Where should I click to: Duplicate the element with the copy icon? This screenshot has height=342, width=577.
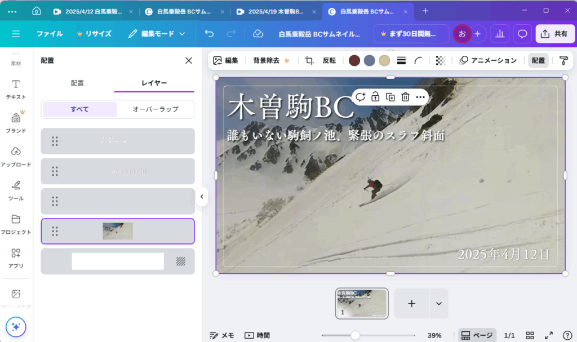[x=390, y=97]
